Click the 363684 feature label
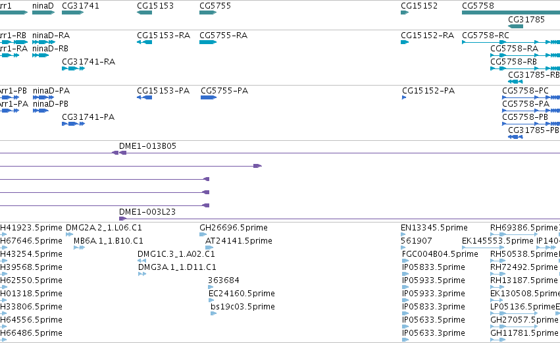This screenshot has width=560, height=343. point(224,280)
